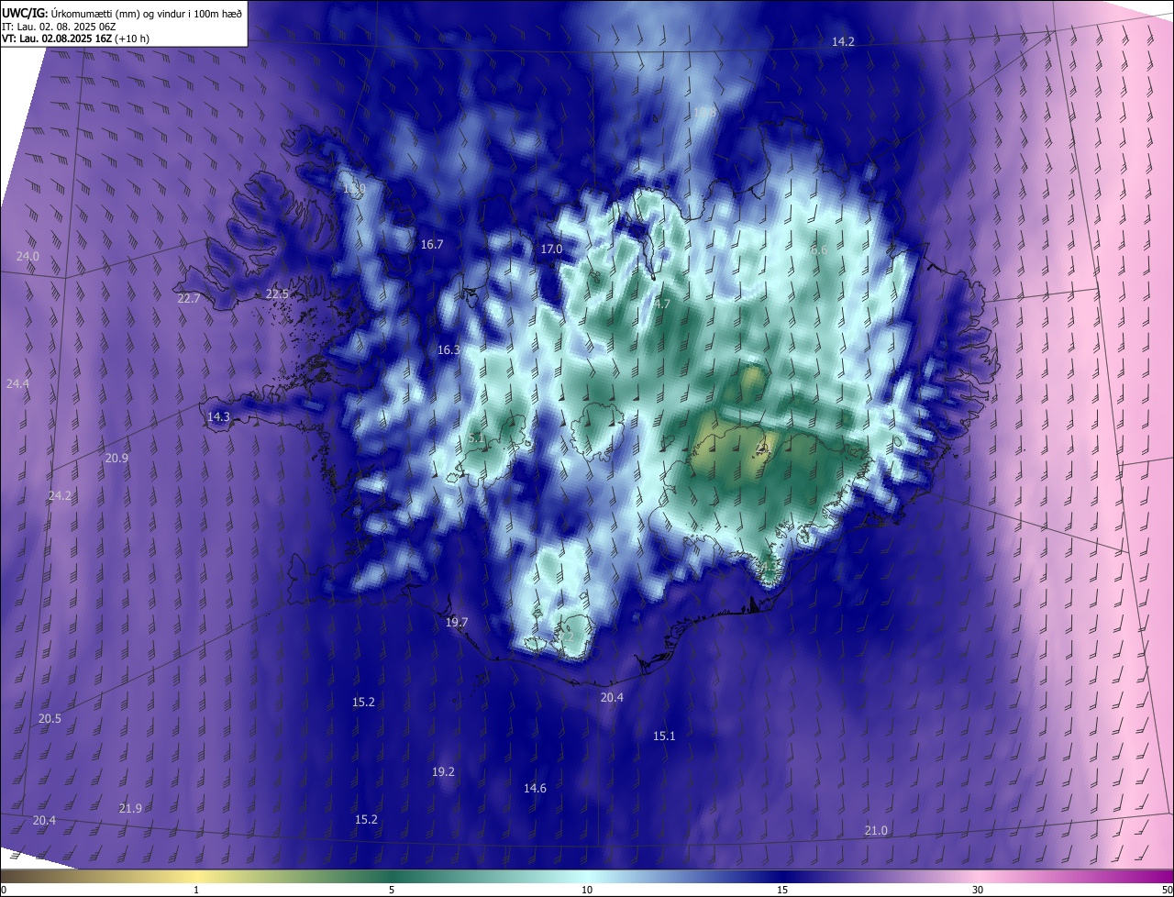Click the 16.7 value label
Viewport: 1174px width, 897px height.
(x=432, y=245)
